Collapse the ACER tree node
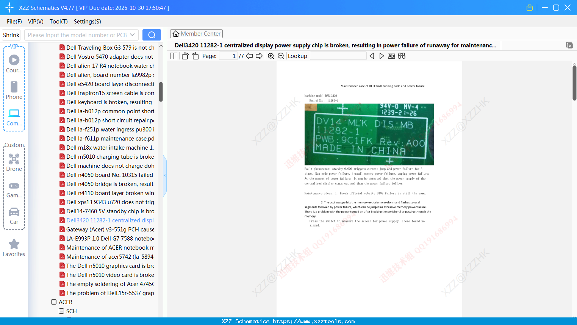This screenshot has height=325, width=577. [x=54, y=302]
